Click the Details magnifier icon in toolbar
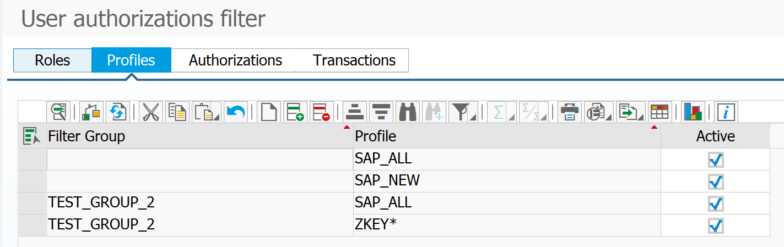 click(x=58, y=112)
